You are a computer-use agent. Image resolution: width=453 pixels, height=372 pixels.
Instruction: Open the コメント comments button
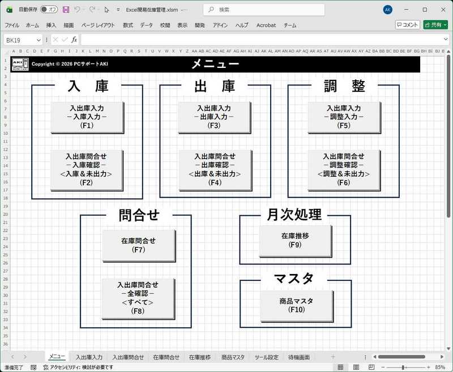tap(407, 25)
